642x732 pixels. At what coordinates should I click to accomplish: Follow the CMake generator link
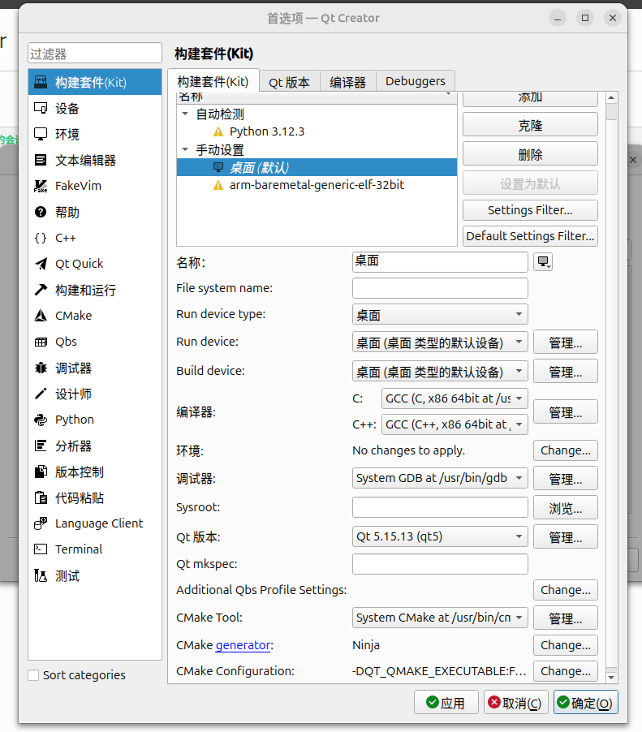[243, 645]
